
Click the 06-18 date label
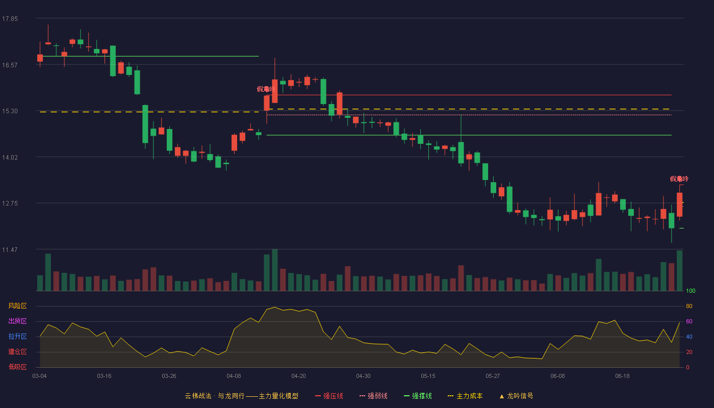[622, 376]
